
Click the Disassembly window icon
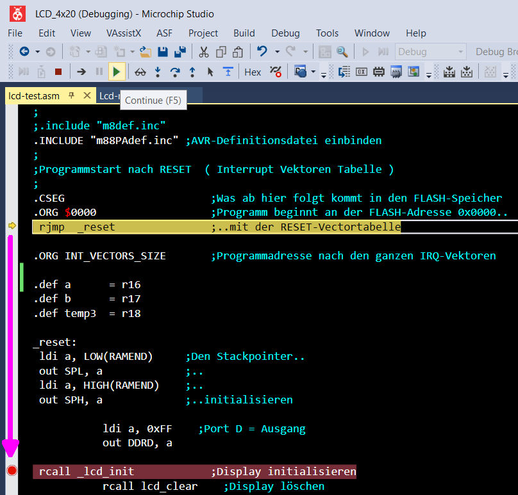(344, 72)
